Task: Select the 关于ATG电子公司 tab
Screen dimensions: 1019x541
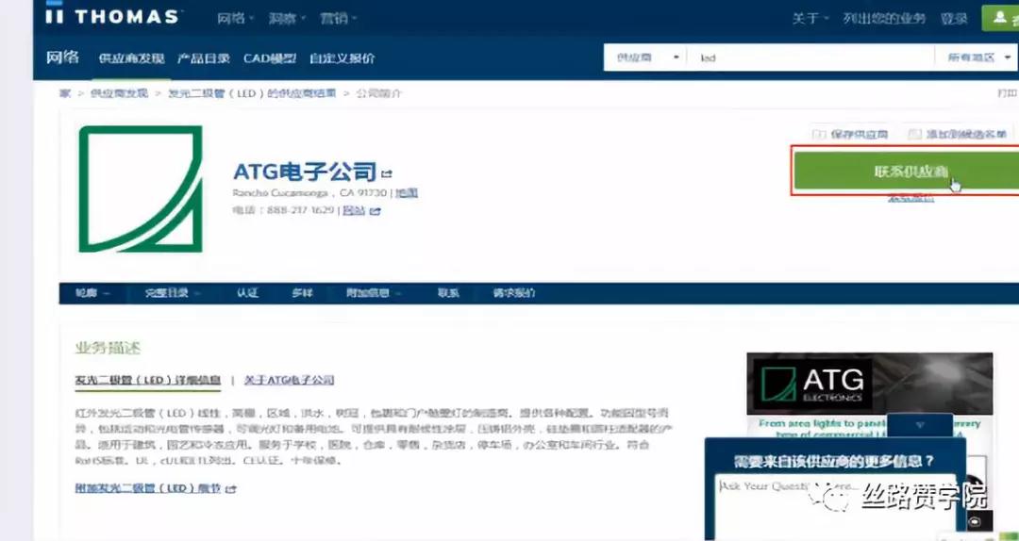Action: click(290, 380)
